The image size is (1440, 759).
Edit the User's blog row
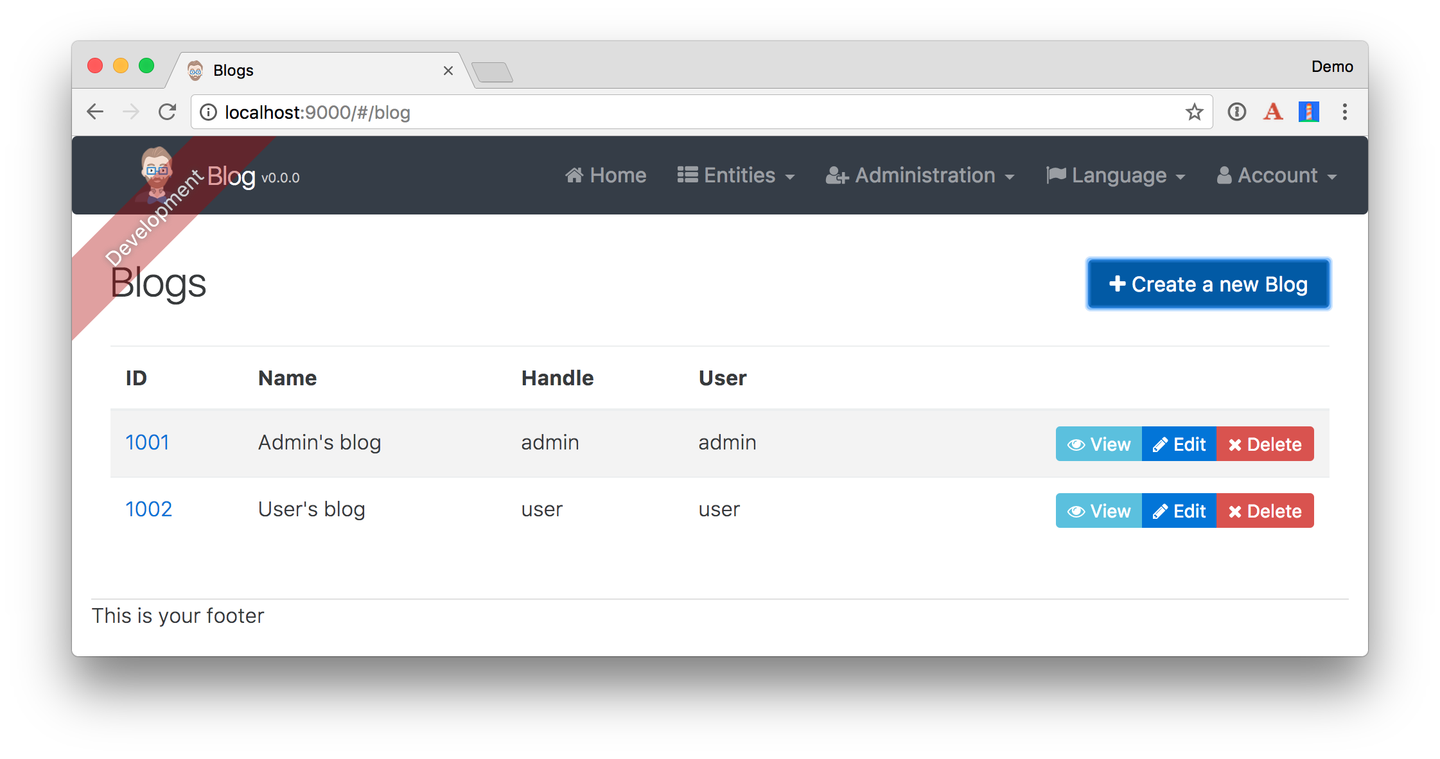(1179, 510)
